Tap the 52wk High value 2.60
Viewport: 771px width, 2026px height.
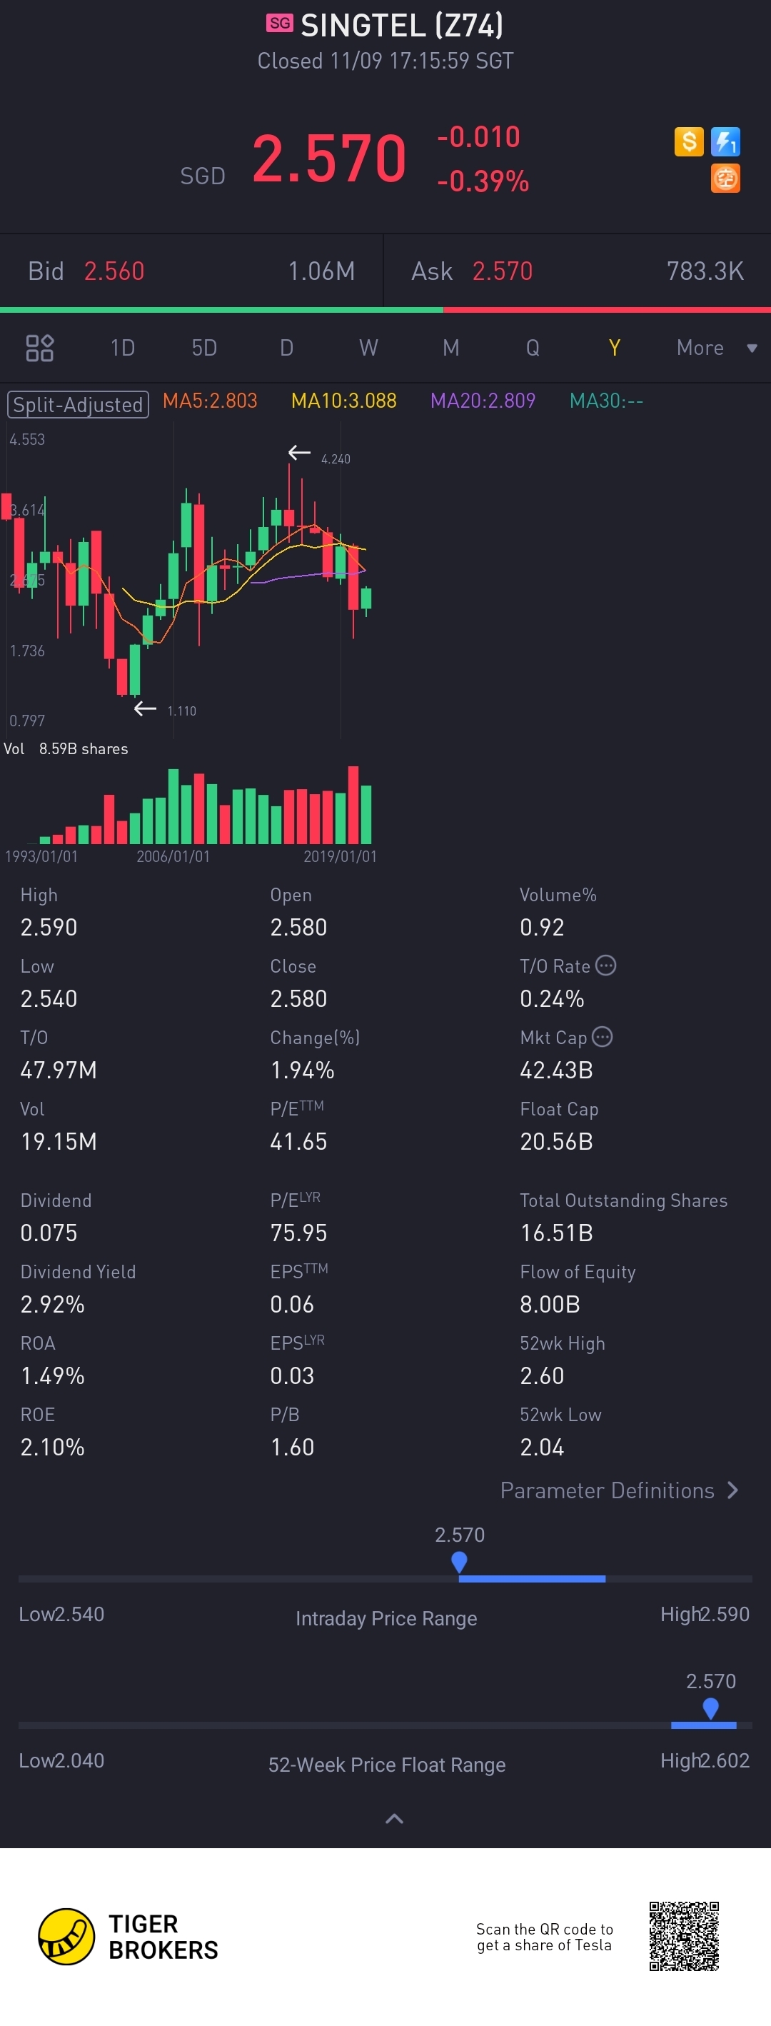point(543,1376)
